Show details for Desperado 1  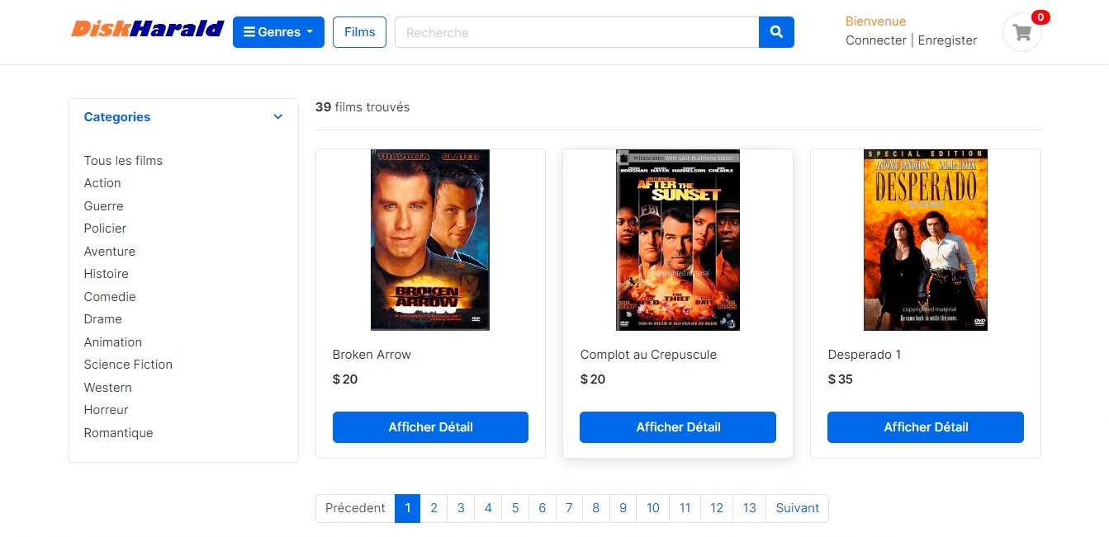(926, 427)
